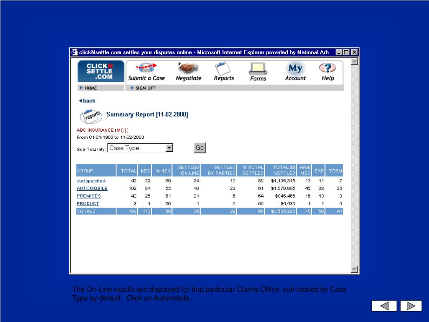This screenshot has height=322, width=429.
Task: Click the Go button
Action: [x=200, y=148]
